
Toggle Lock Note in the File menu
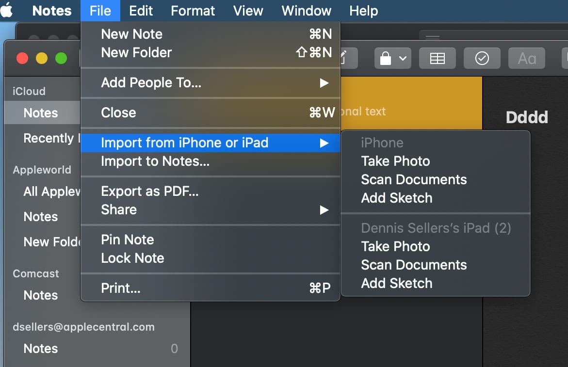pos(132,258)
